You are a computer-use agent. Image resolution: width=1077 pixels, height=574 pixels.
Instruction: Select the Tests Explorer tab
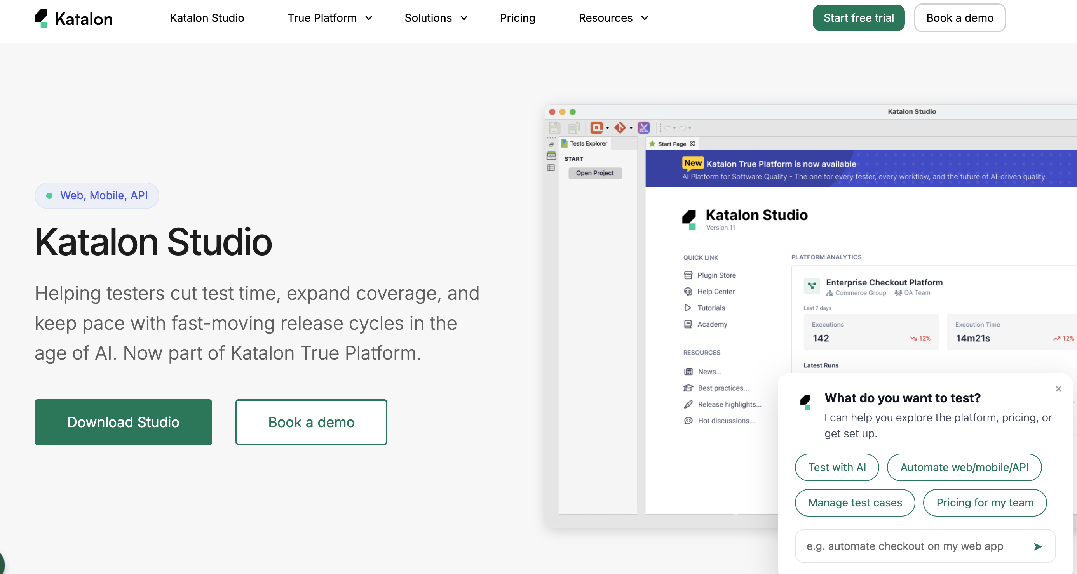click(x=584, y=143)
